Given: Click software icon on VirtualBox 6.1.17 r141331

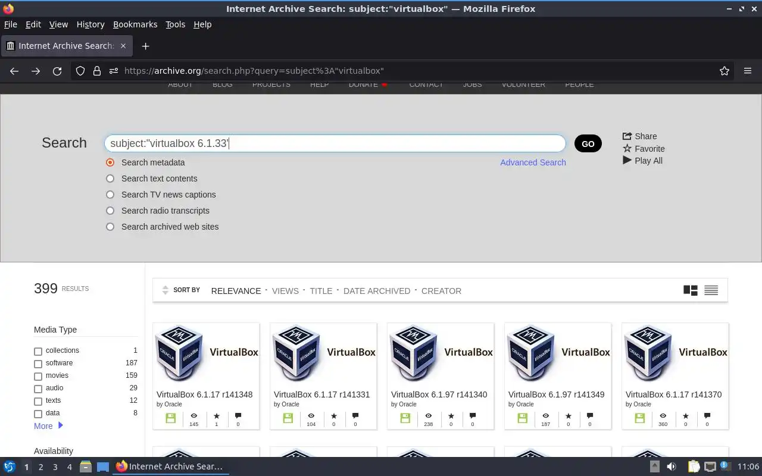Looking at the screenshot, I should [x=288, y=418].
